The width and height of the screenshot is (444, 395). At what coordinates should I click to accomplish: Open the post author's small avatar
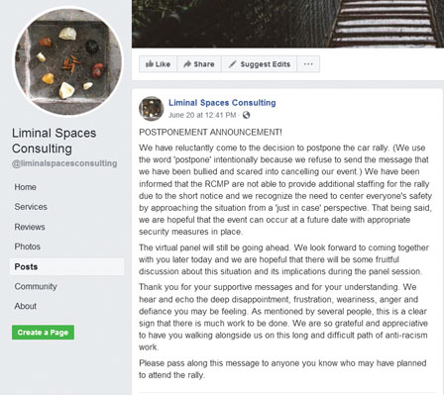click(x=152, y=109)
